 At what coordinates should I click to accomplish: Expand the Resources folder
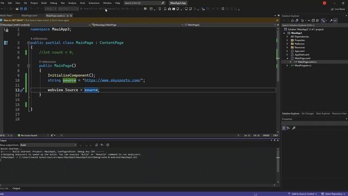point(287,47)
